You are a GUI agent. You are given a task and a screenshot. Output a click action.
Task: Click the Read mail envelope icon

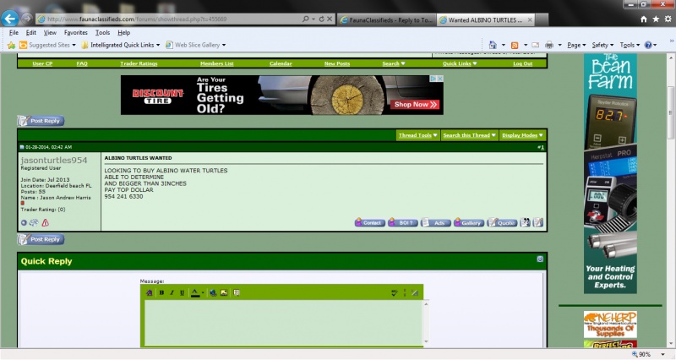[x=536, y=45]
